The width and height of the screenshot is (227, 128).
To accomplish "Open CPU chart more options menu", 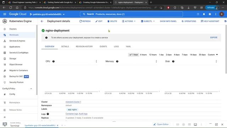I will click(x=96, y=62).
